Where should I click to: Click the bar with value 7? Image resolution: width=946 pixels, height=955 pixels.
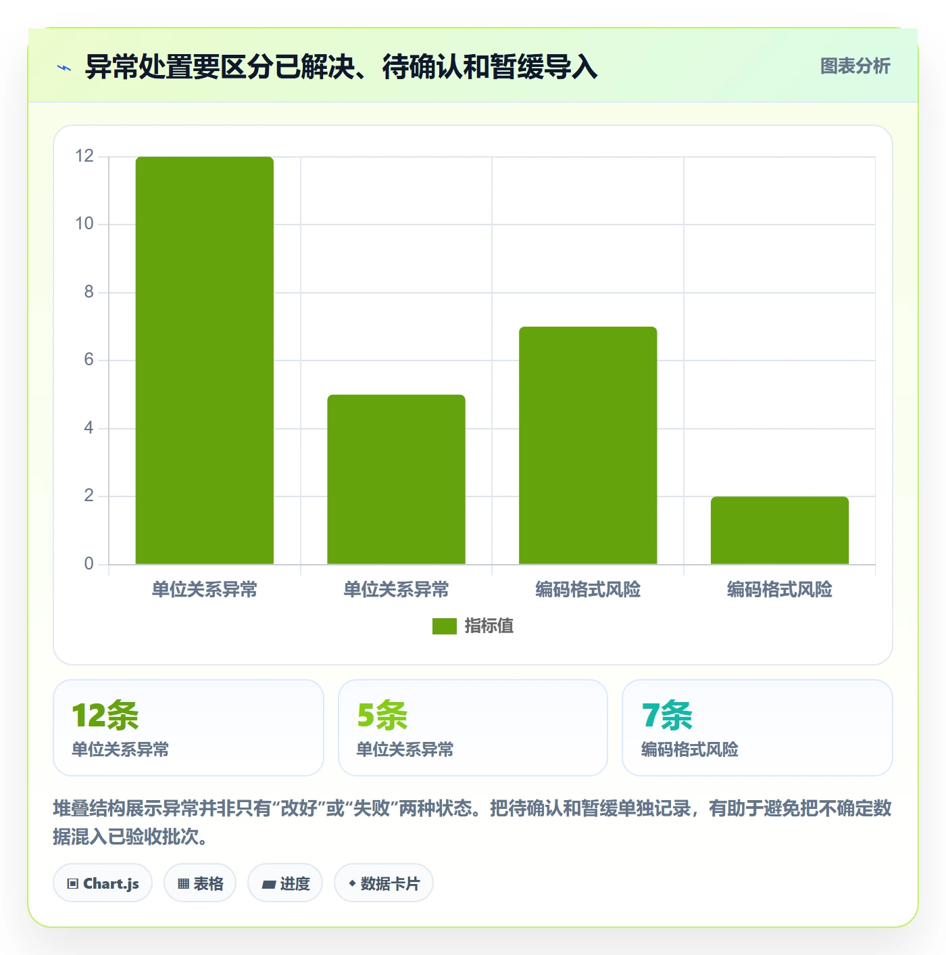coord(588,445)
